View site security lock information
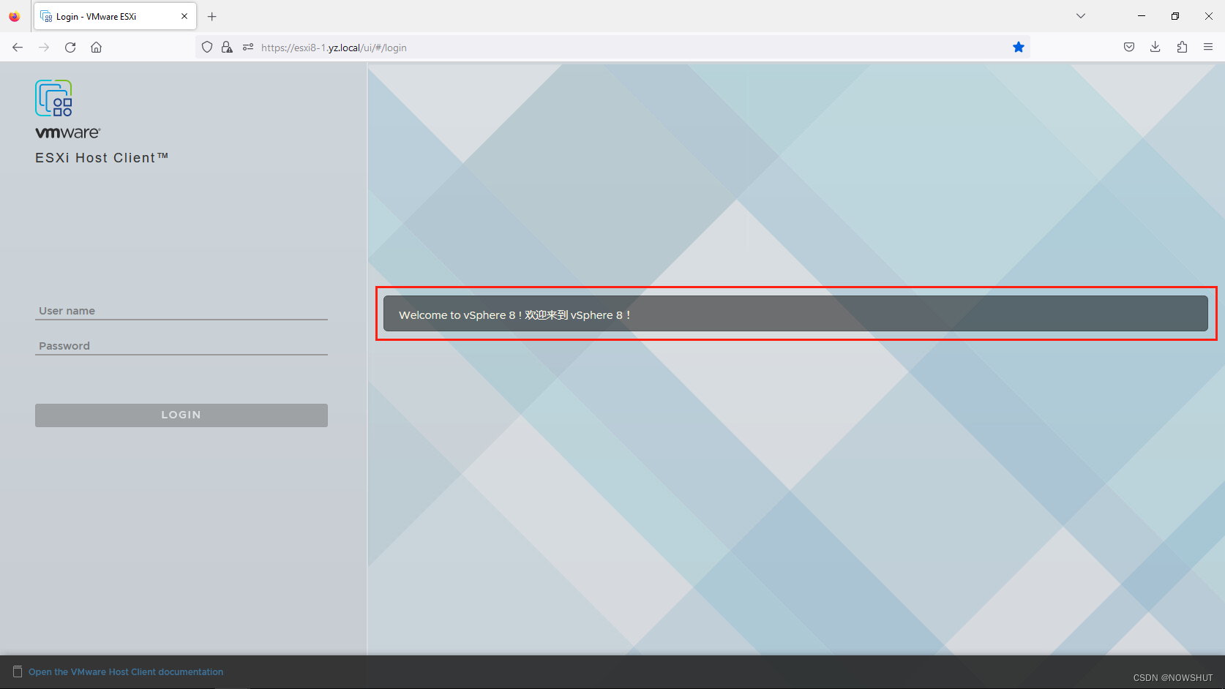Screen dimensions: 1225x689 227,48
